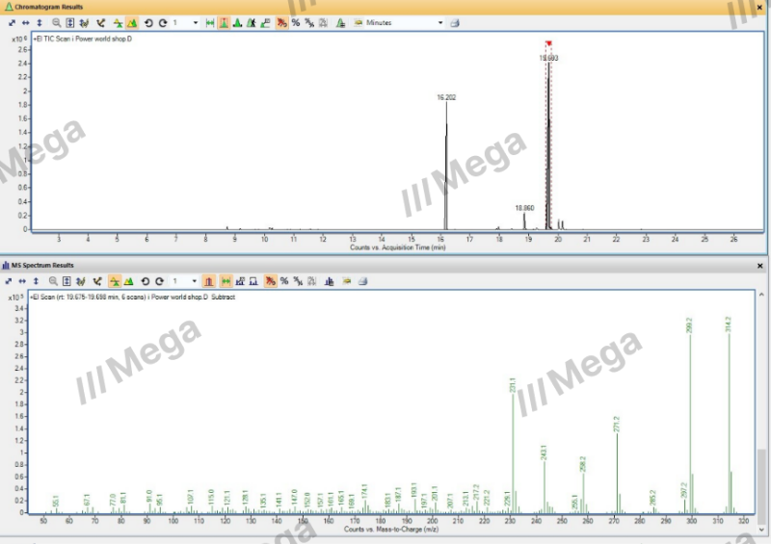
Task: Click the red retention-time marker at 19.693
Action: (x=547, y=43)
